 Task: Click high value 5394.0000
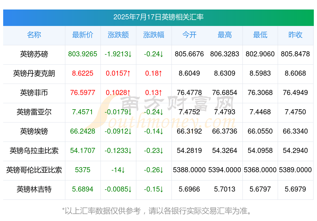coord(225,170)
